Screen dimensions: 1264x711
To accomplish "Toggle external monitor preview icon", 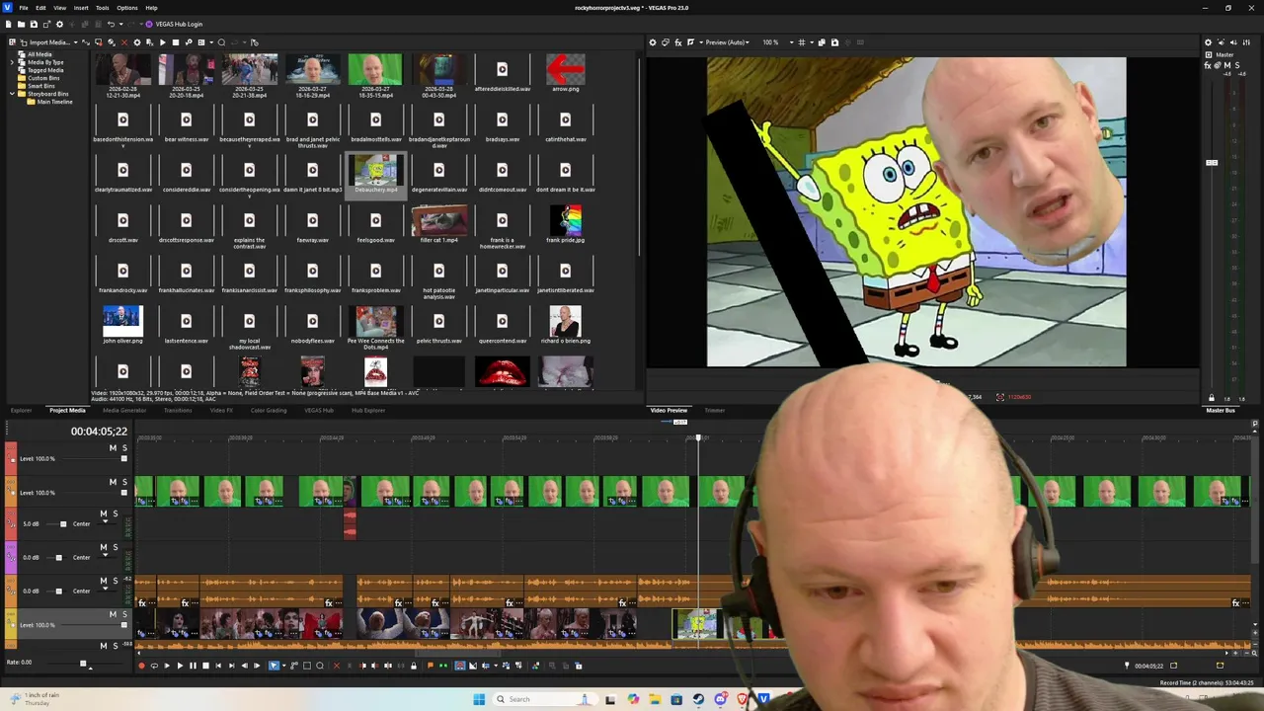I will [665, 42].
